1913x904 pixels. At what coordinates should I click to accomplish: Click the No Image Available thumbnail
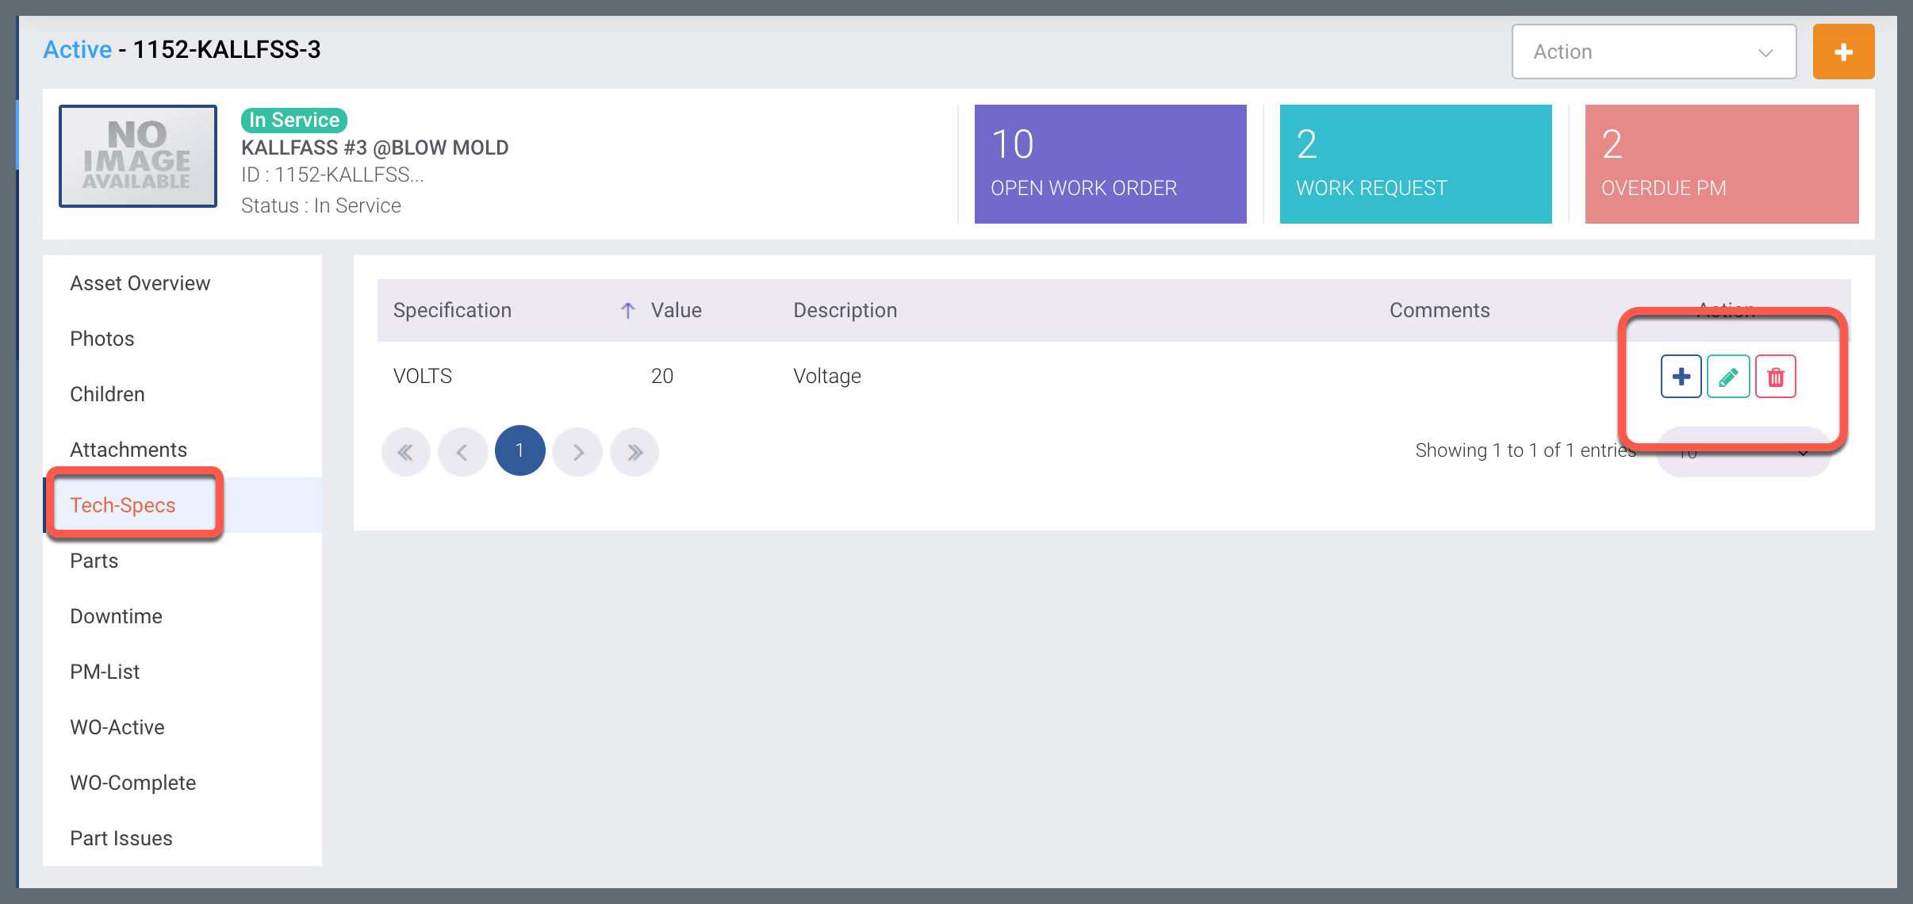coord(138,156)
